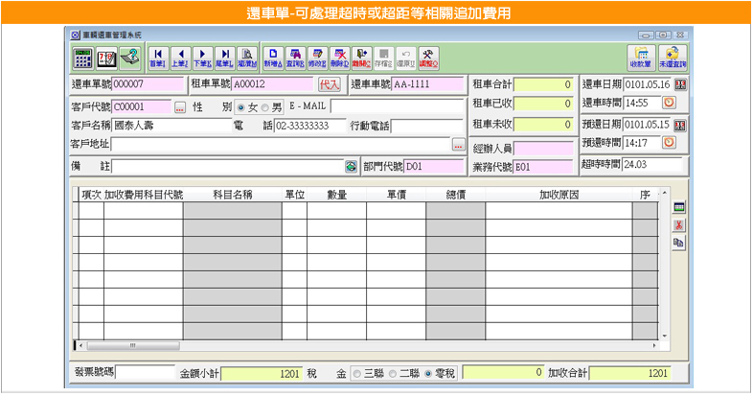Delete the current record (刪除)
753x396 pixels.
click(340, 57)
